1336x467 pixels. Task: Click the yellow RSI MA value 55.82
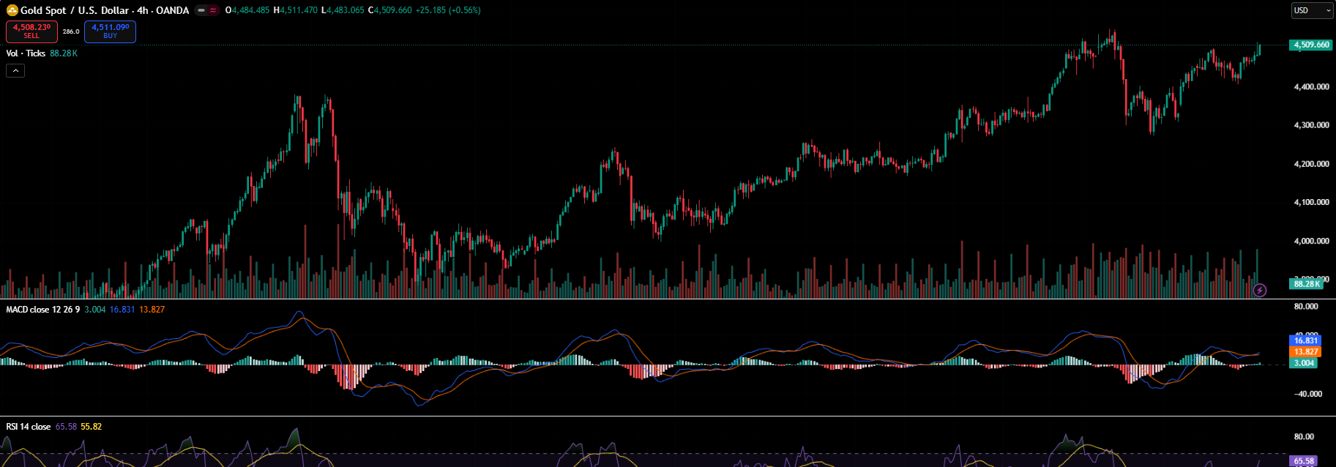[x=92, y=427]
